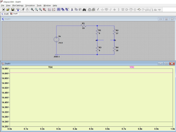Open the Help menu
This screenshot has width=176, height=132.
(x=55, y=5)
